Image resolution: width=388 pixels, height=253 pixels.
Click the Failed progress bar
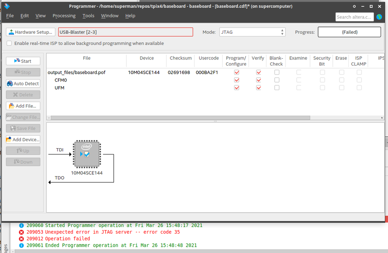click(349, 32)
